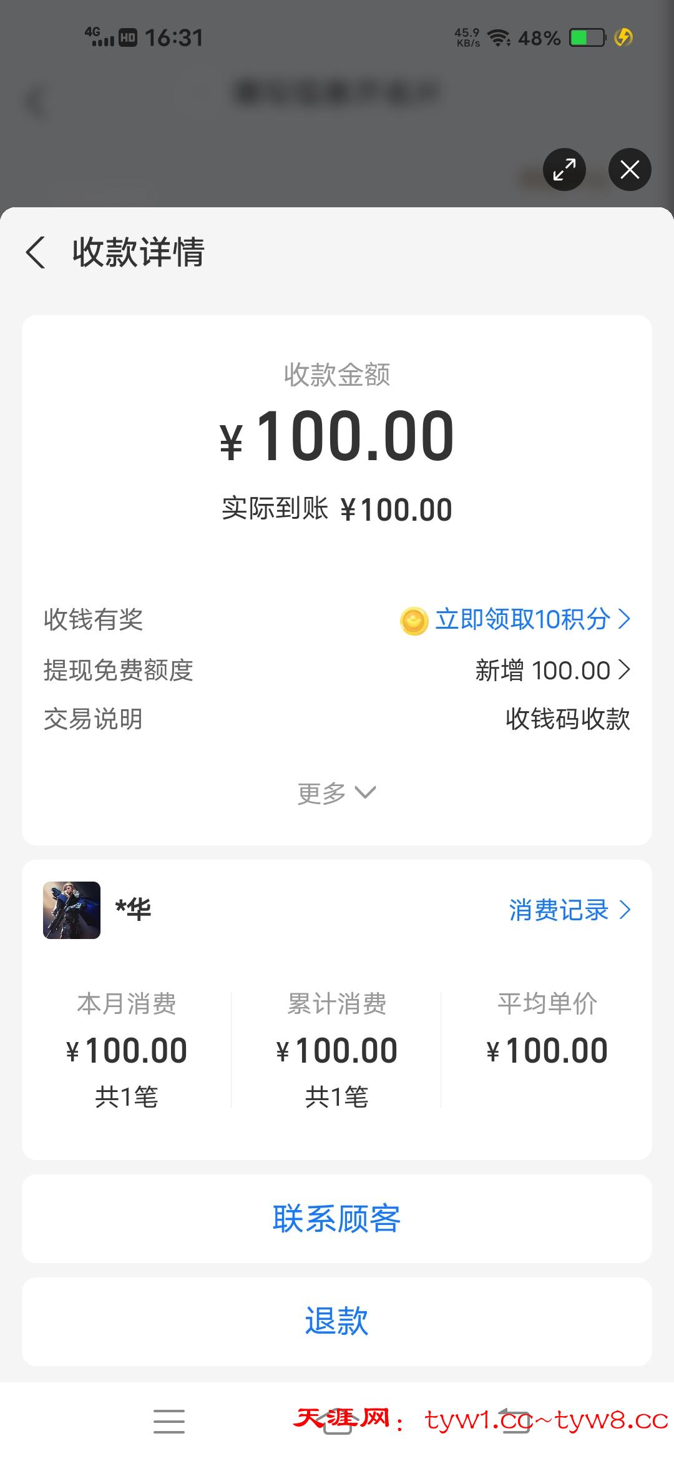
Task: Open 消费记录 consumption records
Action: (x=559, y=910)
